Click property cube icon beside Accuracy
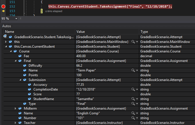 pos(29,84)
